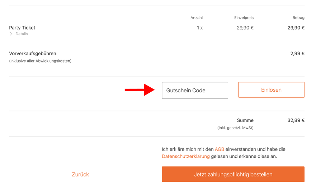The image size is (330, 189).
Task: Open the Datenschutzerklärung link
Action: (x=185, y=156)
